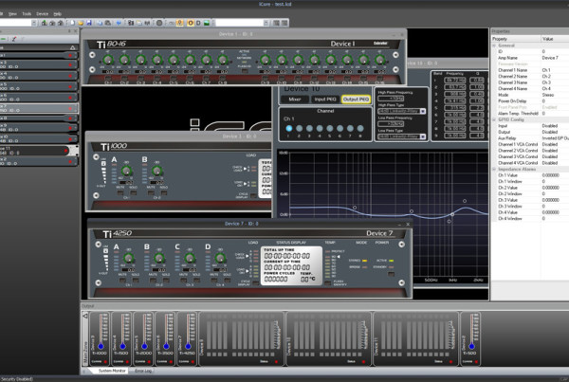Viewport: 569px width, 382px height.
Task: Mute channel A on the Ti 1000 device
Action: tap(120, 192)
